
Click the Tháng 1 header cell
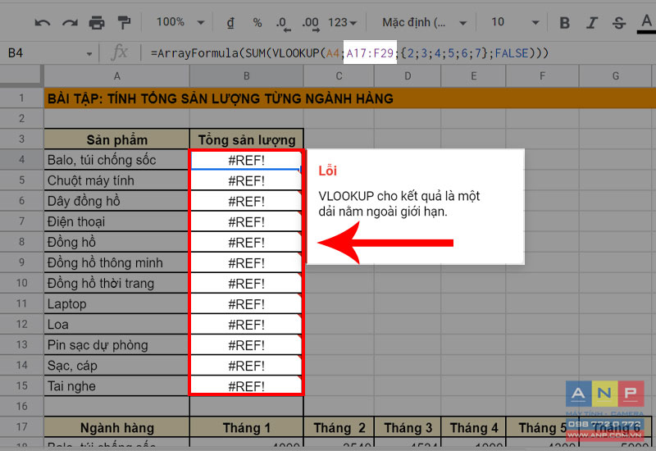[x=247, y=427]
